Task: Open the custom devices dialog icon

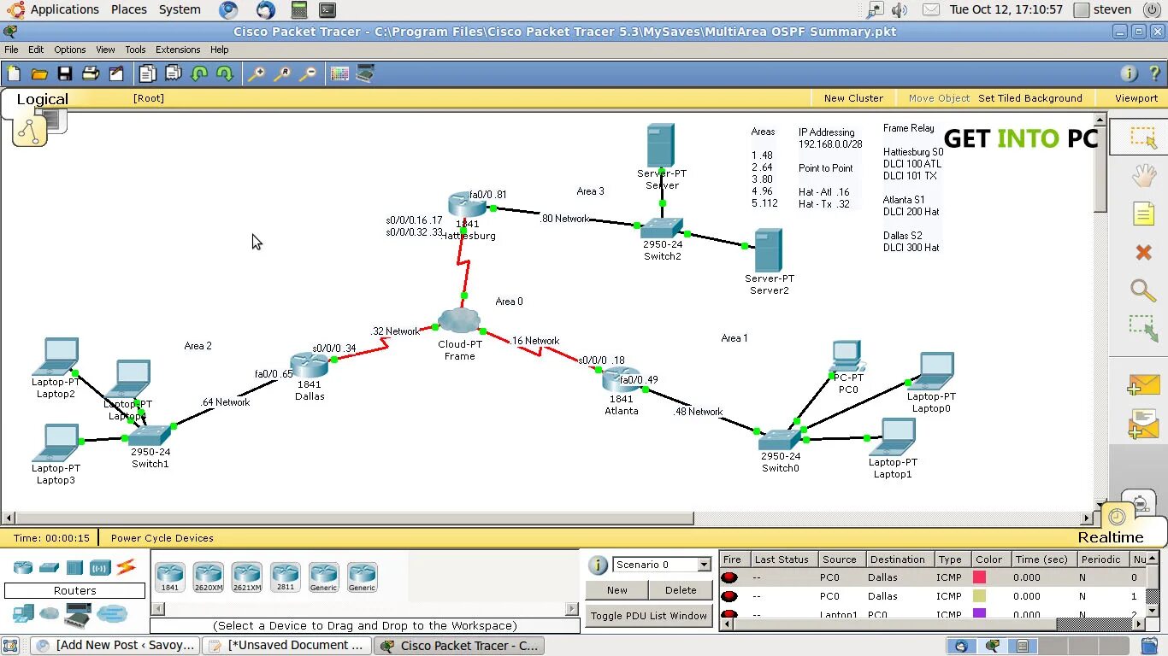Action: pyautogui.click(x=365, y=73)
